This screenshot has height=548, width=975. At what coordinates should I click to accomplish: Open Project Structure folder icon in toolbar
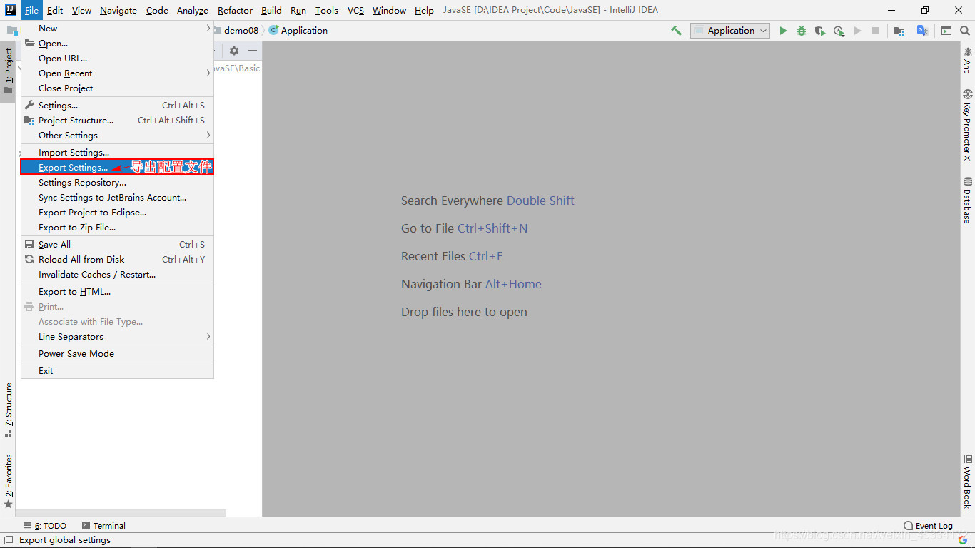click(899, 31)
